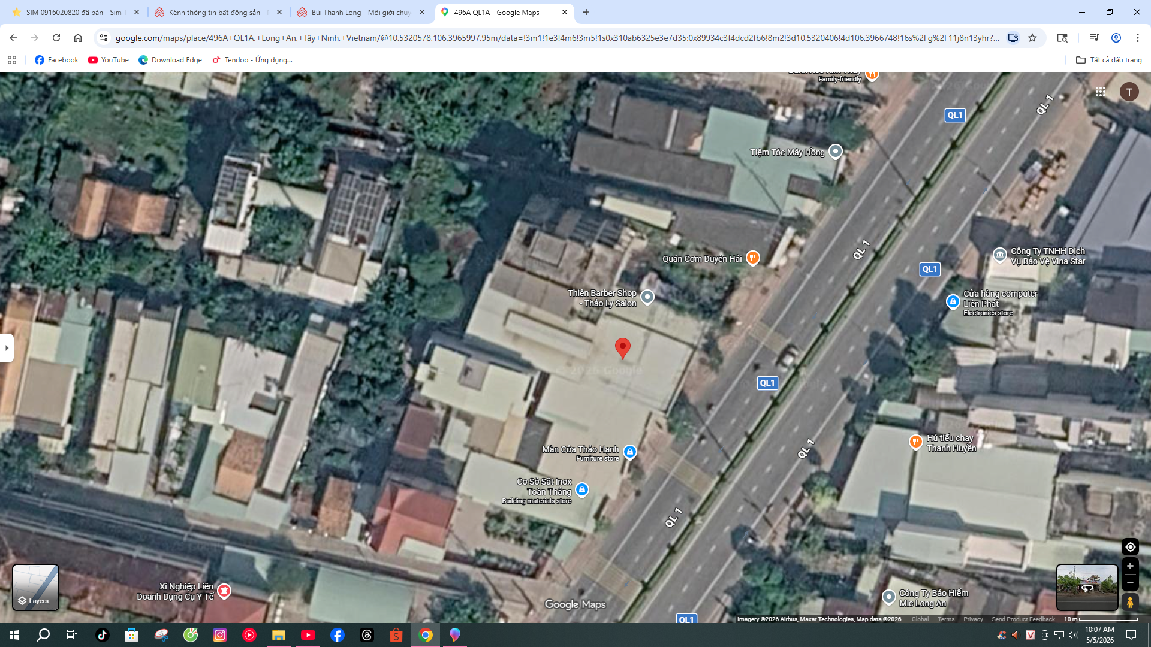
Task: Launch TikTok from the taskbar
Action: coord(103,635)
